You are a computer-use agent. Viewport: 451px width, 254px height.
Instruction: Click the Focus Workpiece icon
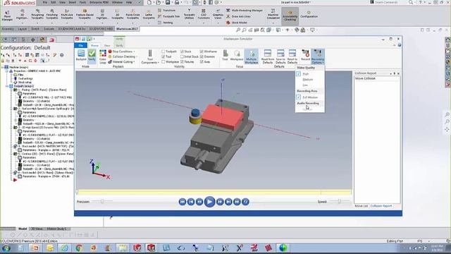237,55
